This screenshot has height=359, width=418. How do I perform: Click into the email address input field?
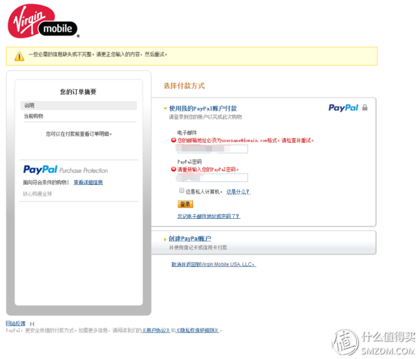click(x=212, y=148)
